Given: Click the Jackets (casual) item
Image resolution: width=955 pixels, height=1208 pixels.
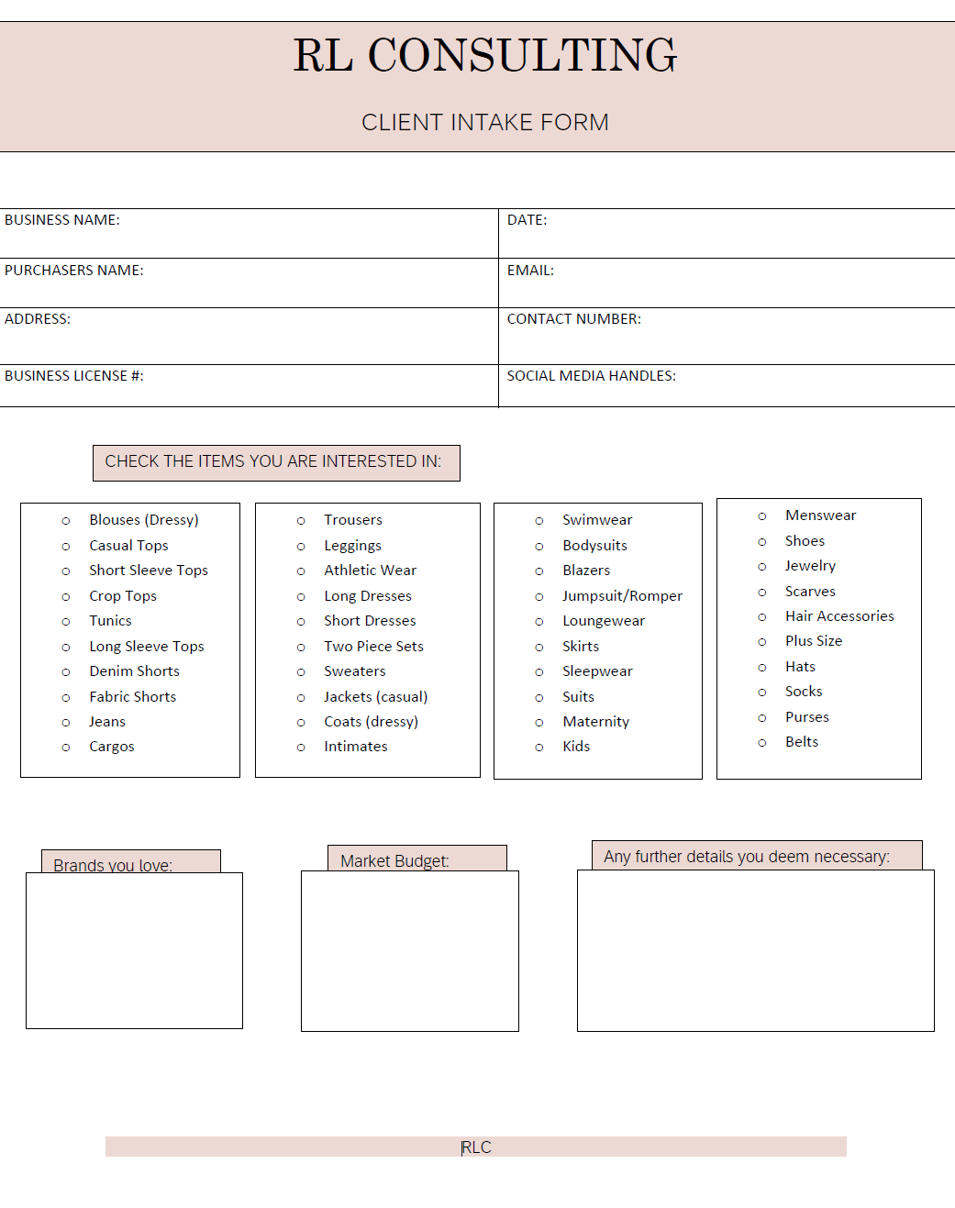Looking at the screenshot, I should tap(376, 697).
